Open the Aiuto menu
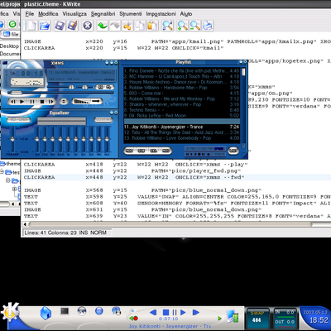 click(x=186, y=14)
